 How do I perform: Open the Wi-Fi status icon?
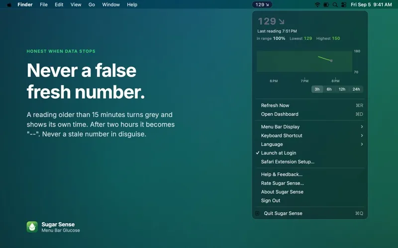(x=317, y=4)
